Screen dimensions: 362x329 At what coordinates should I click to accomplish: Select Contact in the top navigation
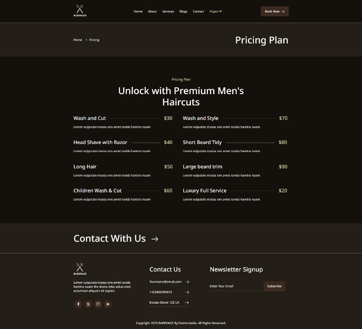(x=198, y=11)
